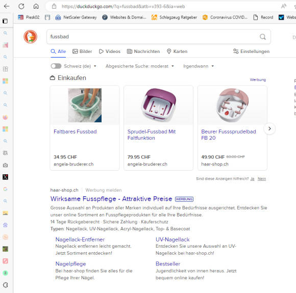Open the Bestseller sitelink
296x293 pixels.
168,264
